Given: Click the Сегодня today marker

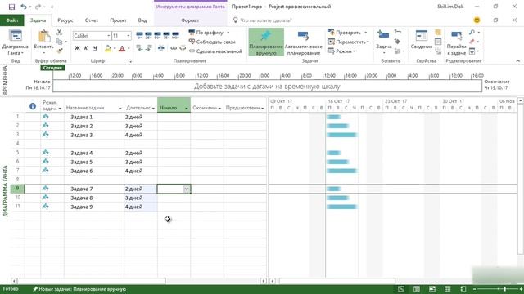Looking at the screenshot, I should pyautogui.click(x=52, y=68).
